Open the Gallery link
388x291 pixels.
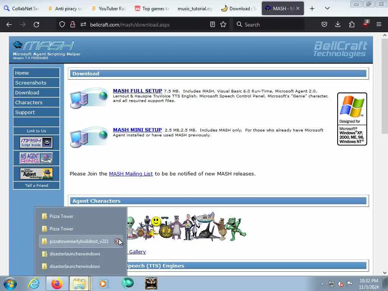137,252
